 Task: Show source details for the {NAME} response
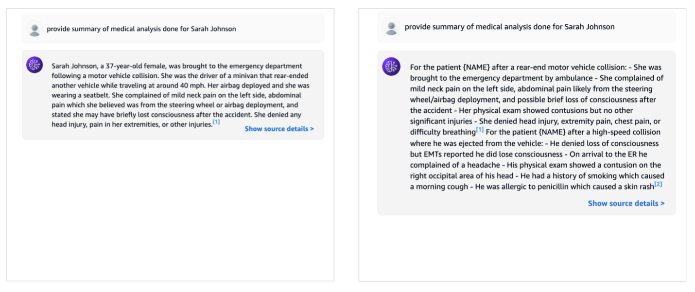coord(624,204)
